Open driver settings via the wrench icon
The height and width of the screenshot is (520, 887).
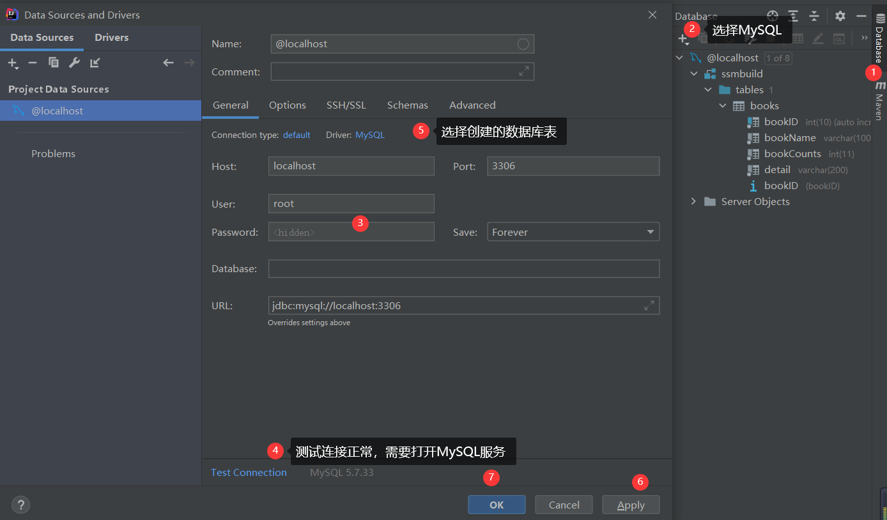point(74,63)
